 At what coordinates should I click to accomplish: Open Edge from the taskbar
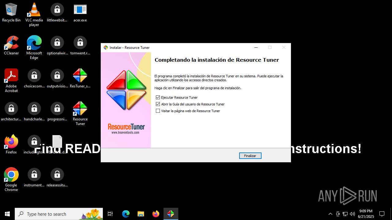point(126,214)
